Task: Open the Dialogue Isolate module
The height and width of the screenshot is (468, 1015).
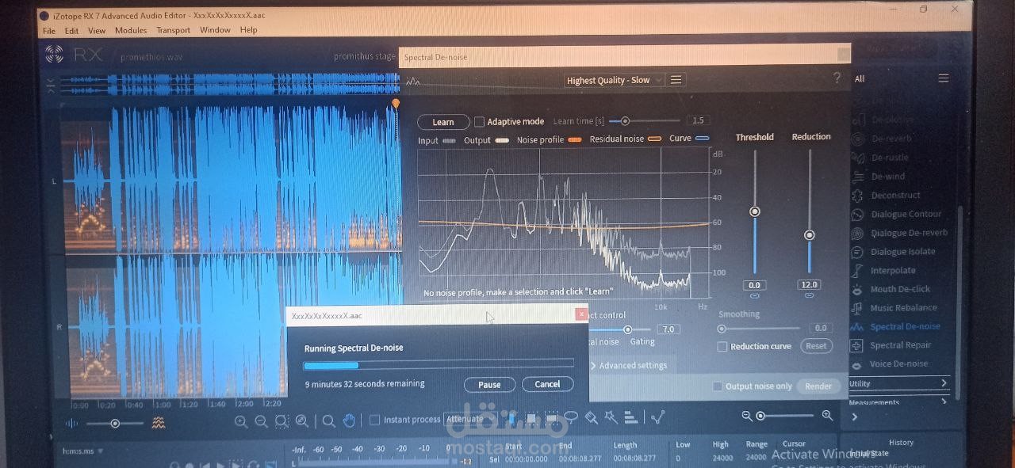Action: click(x=902, y=252)
